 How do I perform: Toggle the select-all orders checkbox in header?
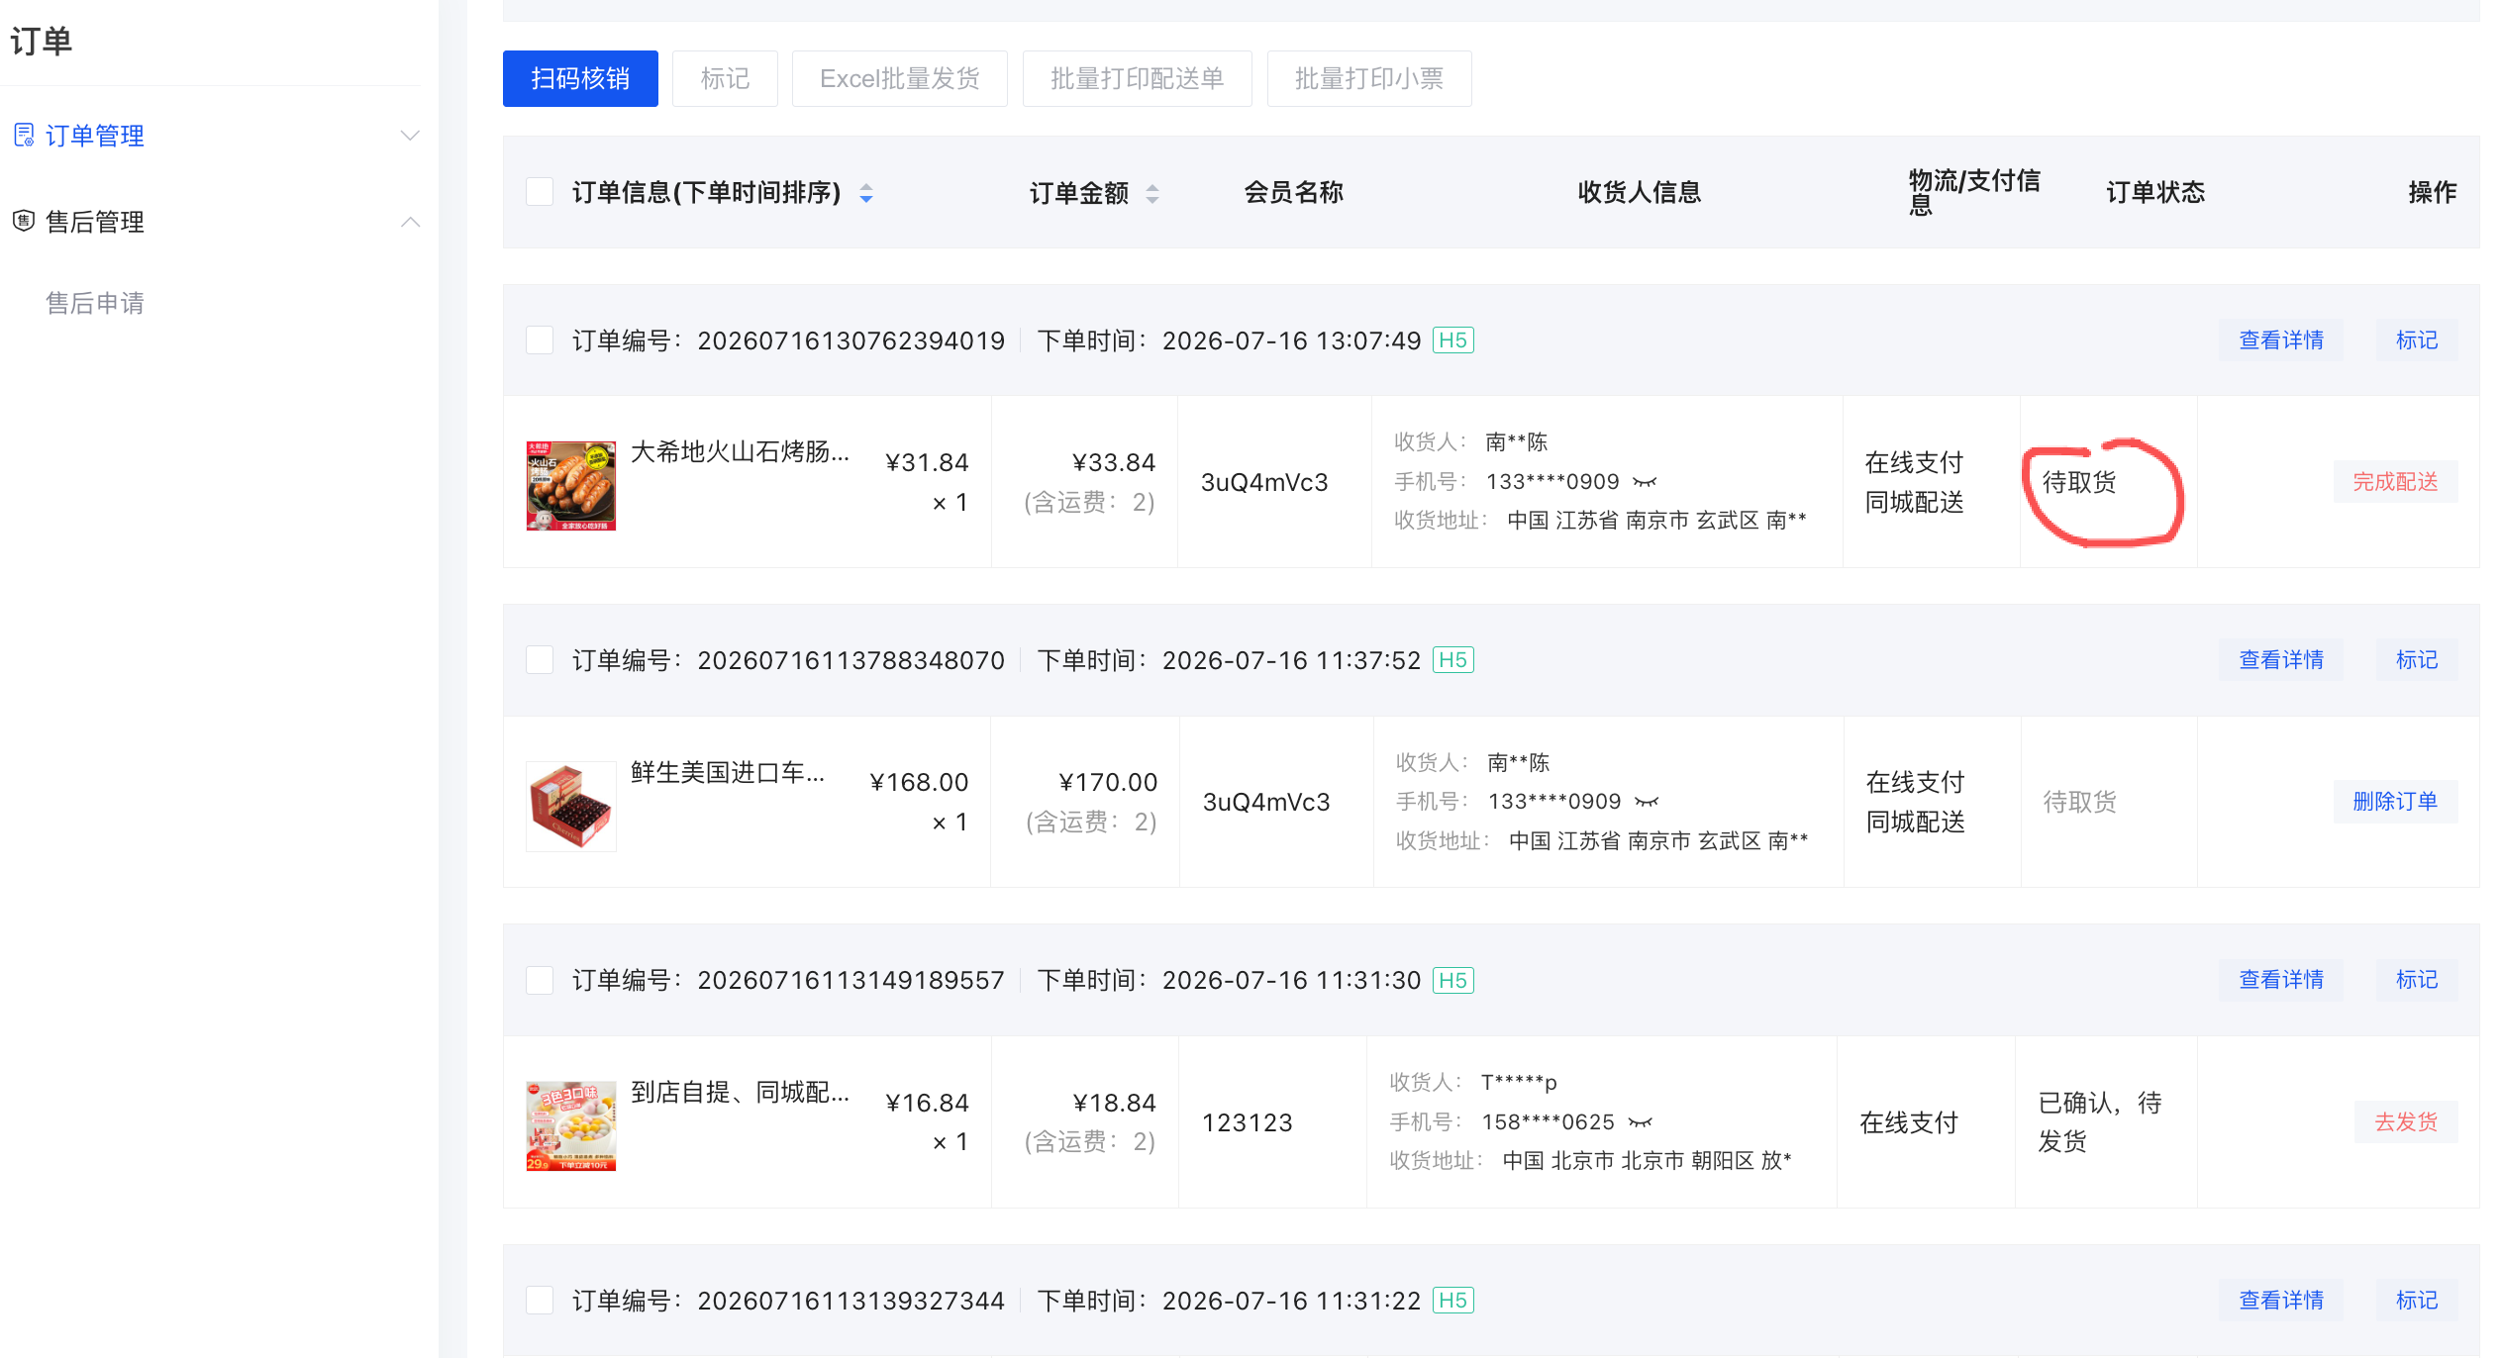pyautogui.click(x=540, y=192)
